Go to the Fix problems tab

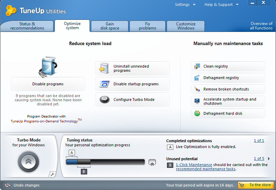(148, 26)
